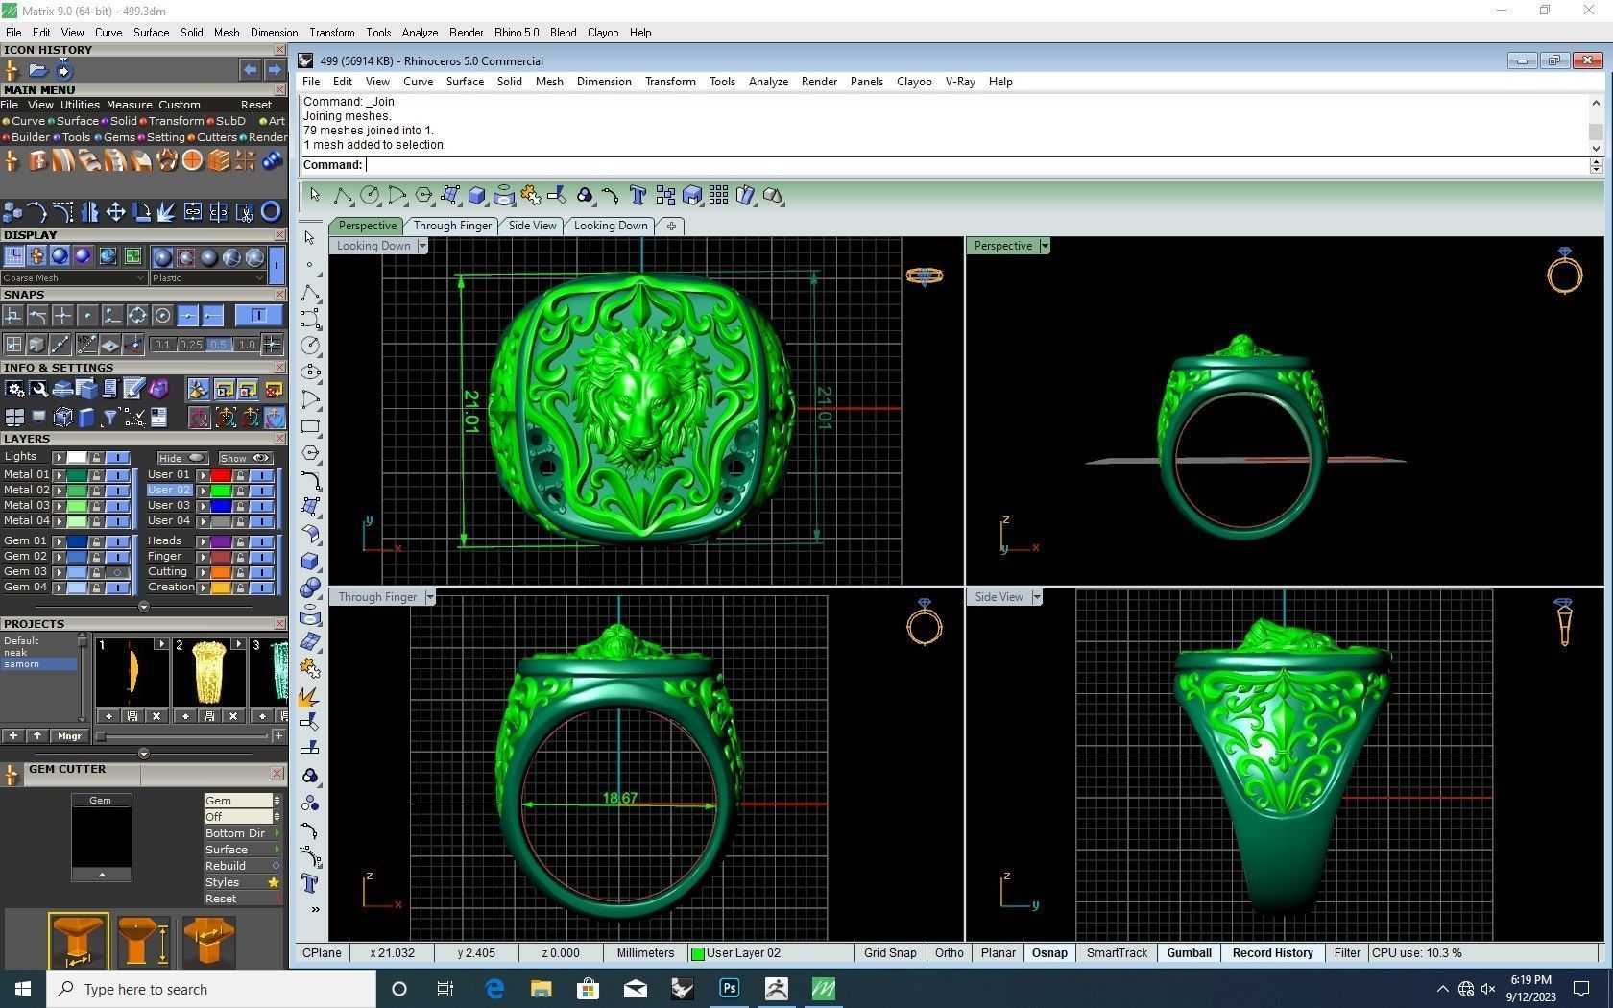Click Filter in the status bar
The height and width of the screenshot is (1008, 1613).
pyautogui.click(x=1347, y=953)
